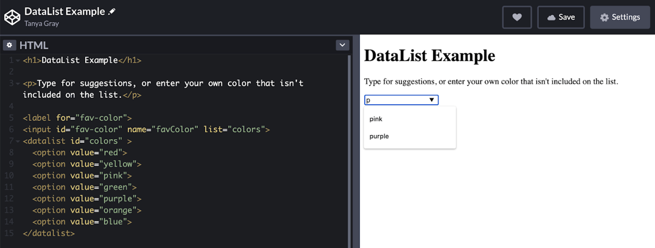655x248 pixels.
Task: Collapse the h1 fold arrow on line 1
Action: 17,61
